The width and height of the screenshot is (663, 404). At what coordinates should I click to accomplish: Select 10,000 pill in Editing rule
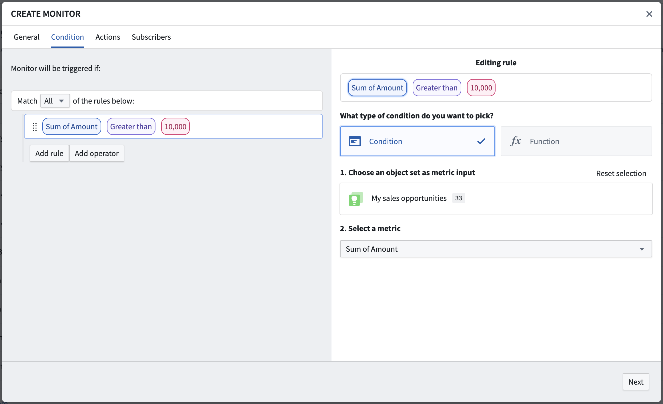[x=481, y=88]
